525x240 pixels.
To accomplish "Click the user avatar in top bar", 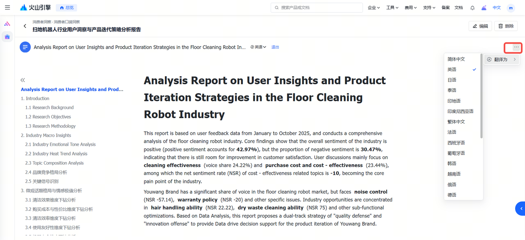I will [x=511, y=8].
